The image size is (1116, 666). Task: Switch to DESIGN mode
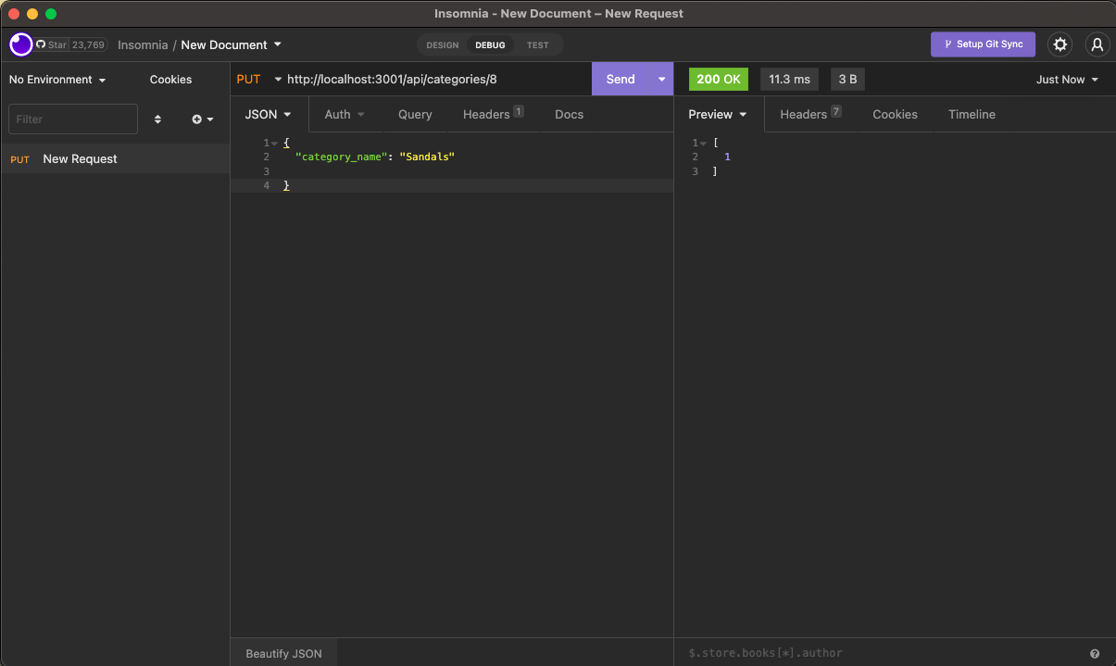click(442, 44)
